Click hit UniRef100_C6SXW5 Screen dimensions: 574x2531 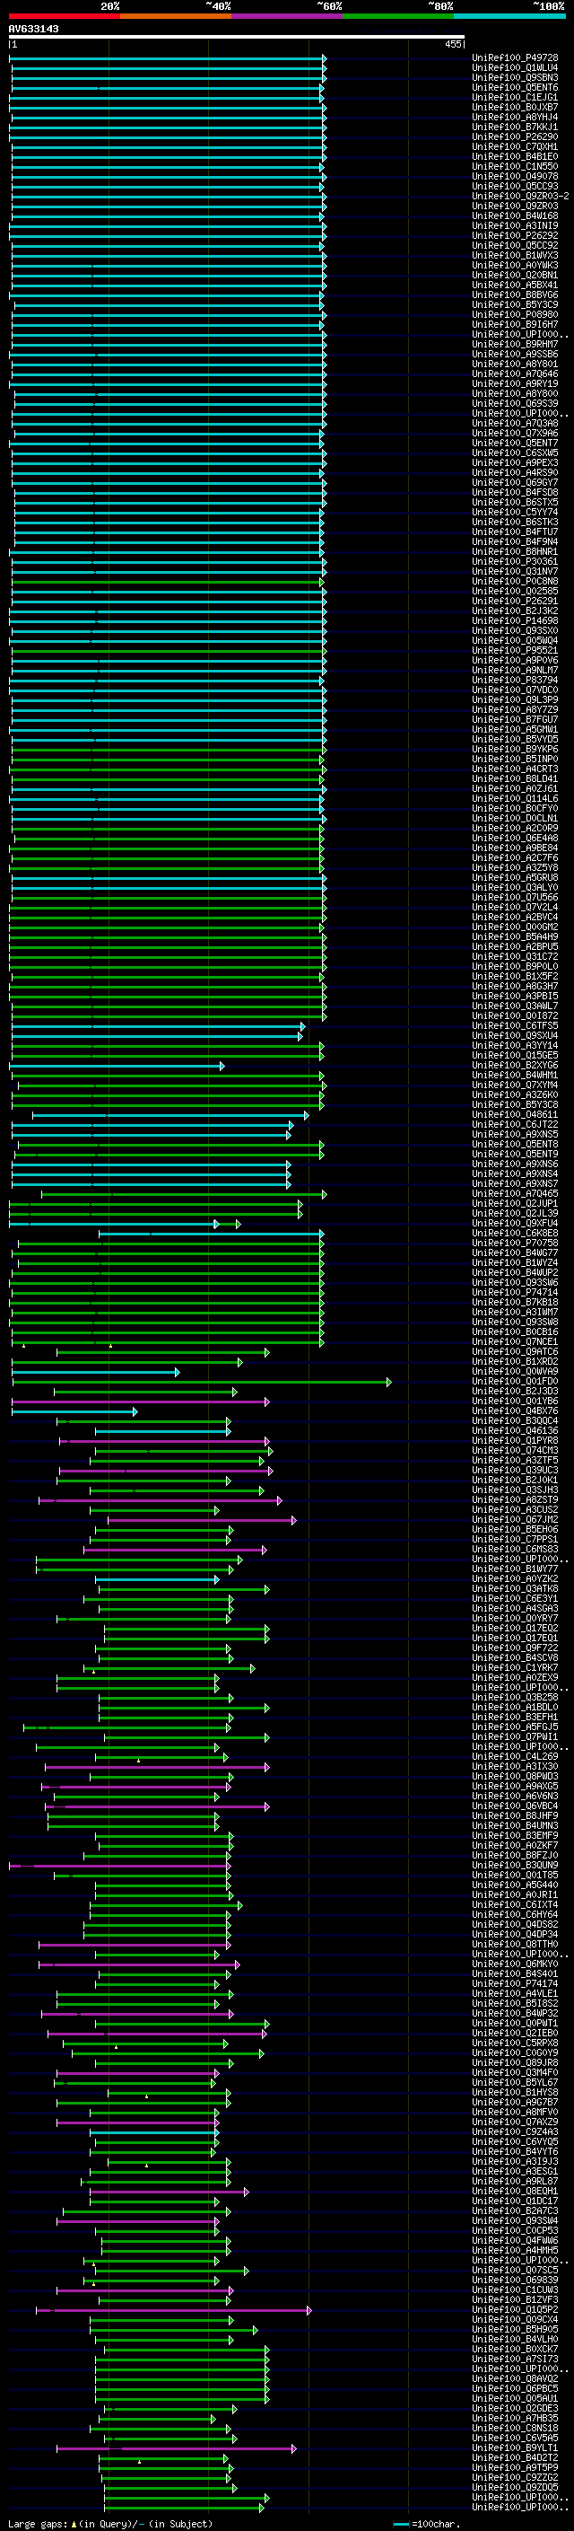(x=515, y=453)
